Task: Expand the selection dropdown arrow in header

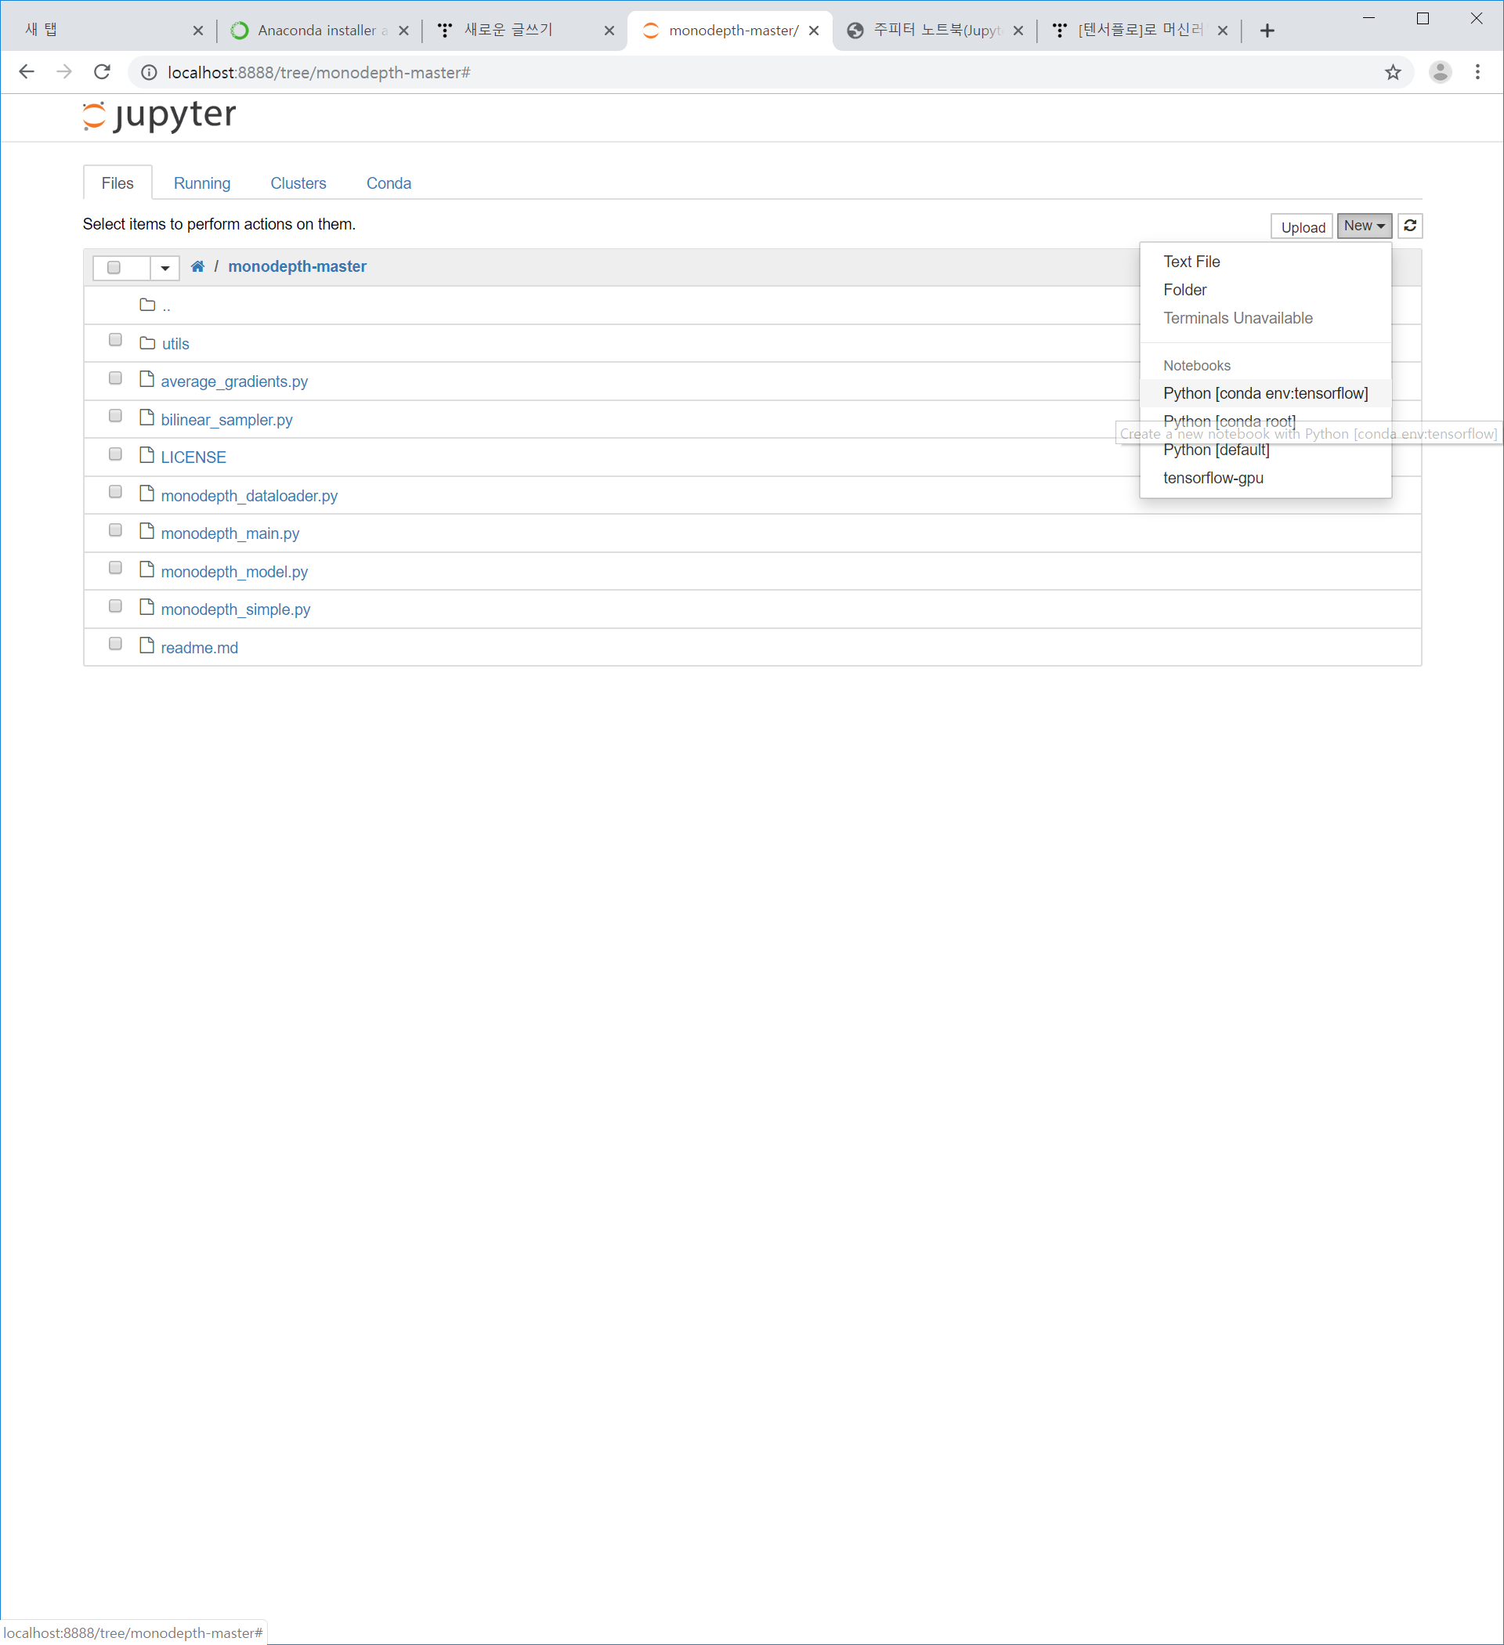Action: click(164, 268)
